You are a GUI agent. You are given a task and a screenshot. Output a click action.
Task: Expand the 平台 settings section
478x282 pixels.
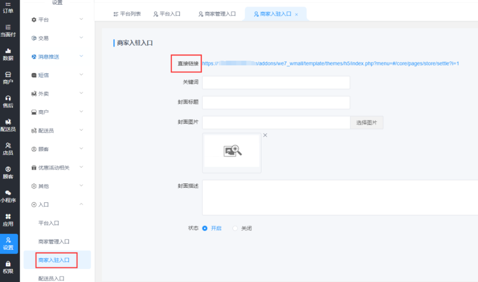coord(56,20)
